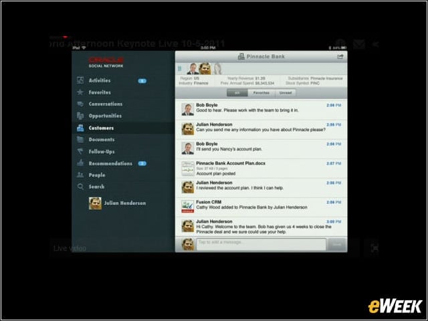
Task: Open Search section
Action: pos(96,187)
